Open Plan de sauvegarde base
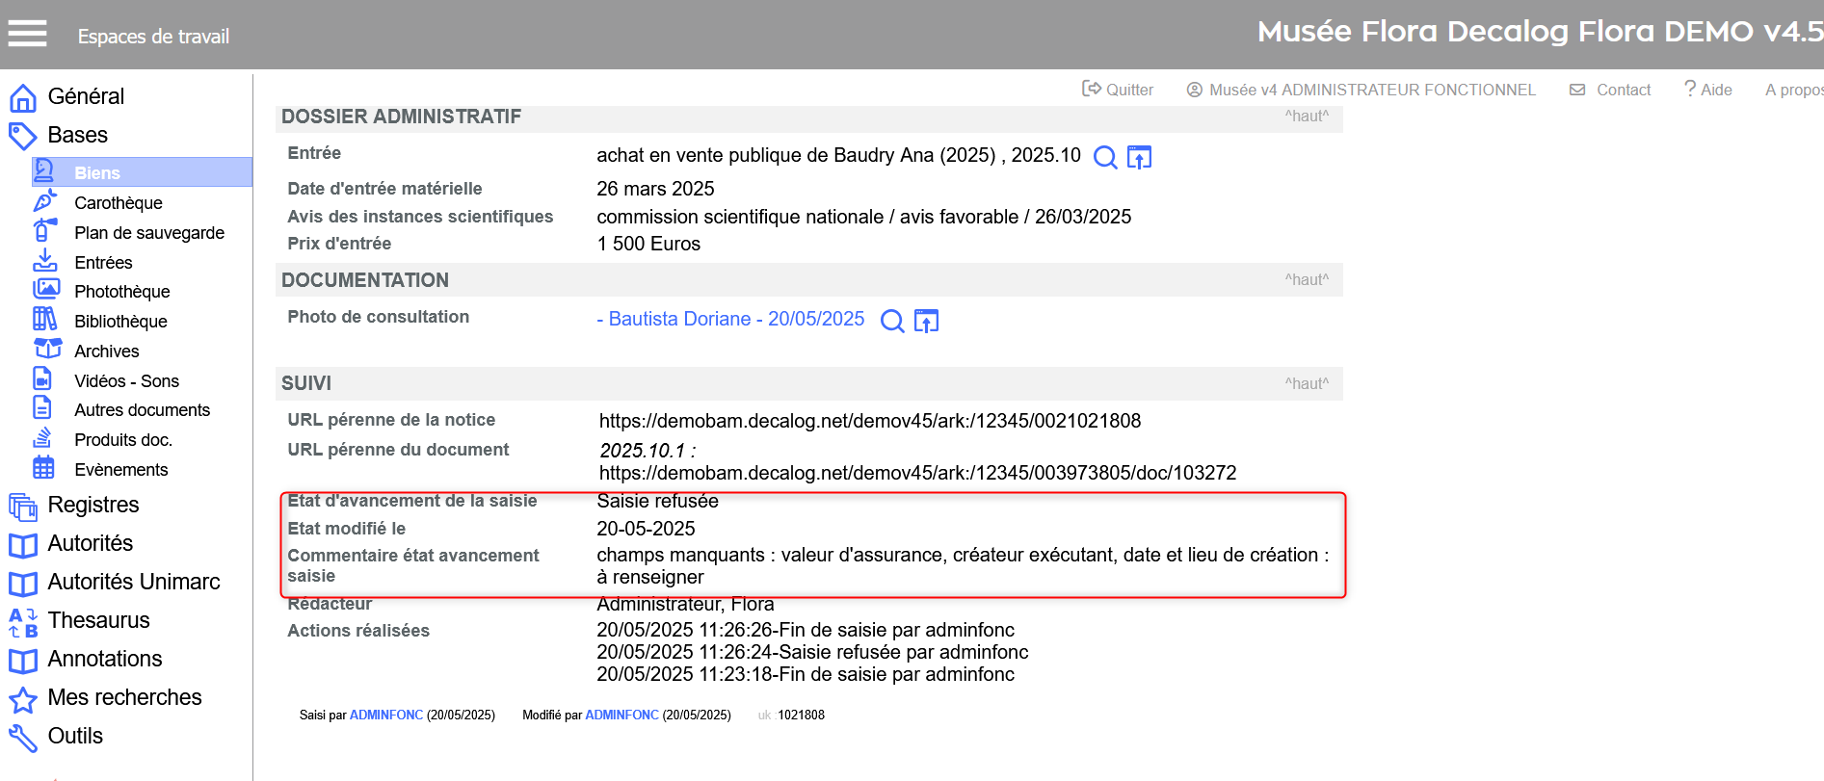The image size is (1824, 781). 148,233
